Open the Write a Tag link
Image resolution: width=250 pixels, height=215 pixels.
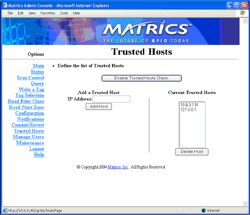(x=31, y=90)
